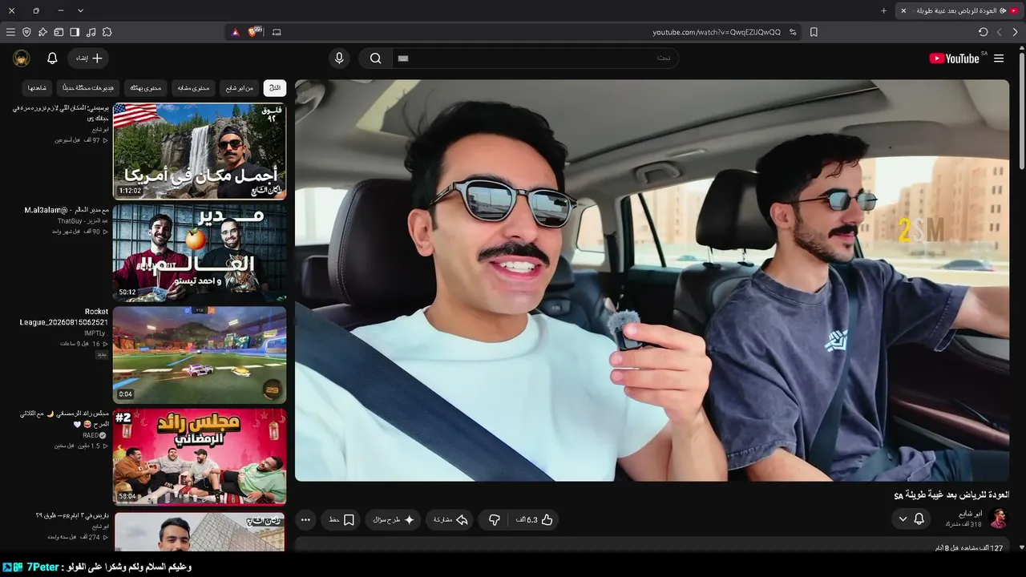
Task: Select the 'من ابو شايع' filter chip
Action: [x=239, y=87]
